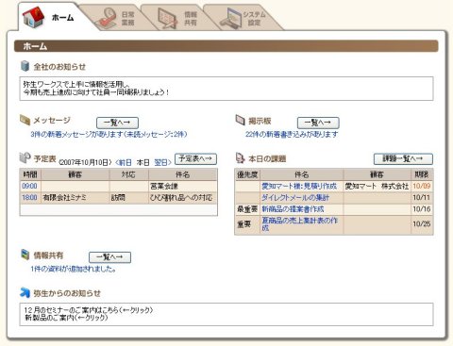This screenshot has width=453, height=346.
Task: Switch to the ホーム tab
Action: pyautogui.click(x=49, y=17)
